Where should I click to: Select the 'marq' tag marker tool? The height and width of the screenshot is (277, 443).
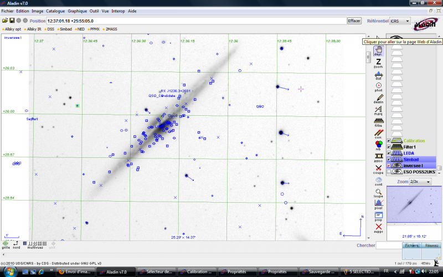click(379, 110)
